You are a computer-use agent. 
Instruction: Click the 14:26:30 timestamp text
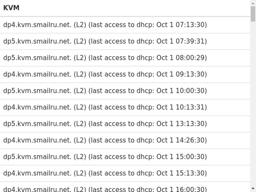coord(190,140)
